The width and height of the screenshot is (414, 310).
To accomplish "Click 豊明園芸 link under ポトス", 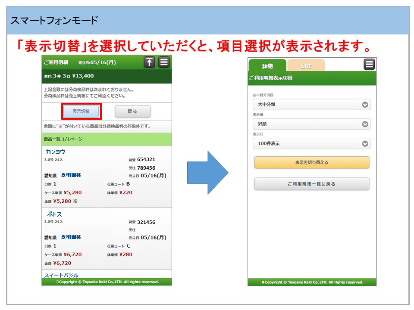I will click(x=71, y=237).
